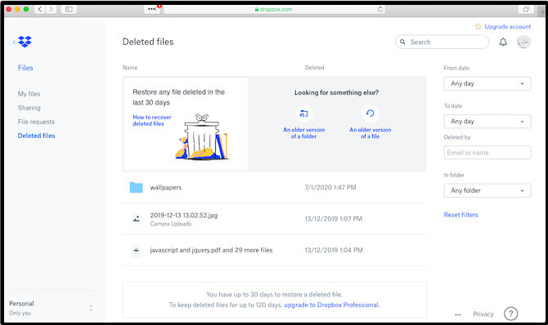Click in the Search field
Image resolution: width=548 pixels, height=325 pixels.
[x=442, y=42]
